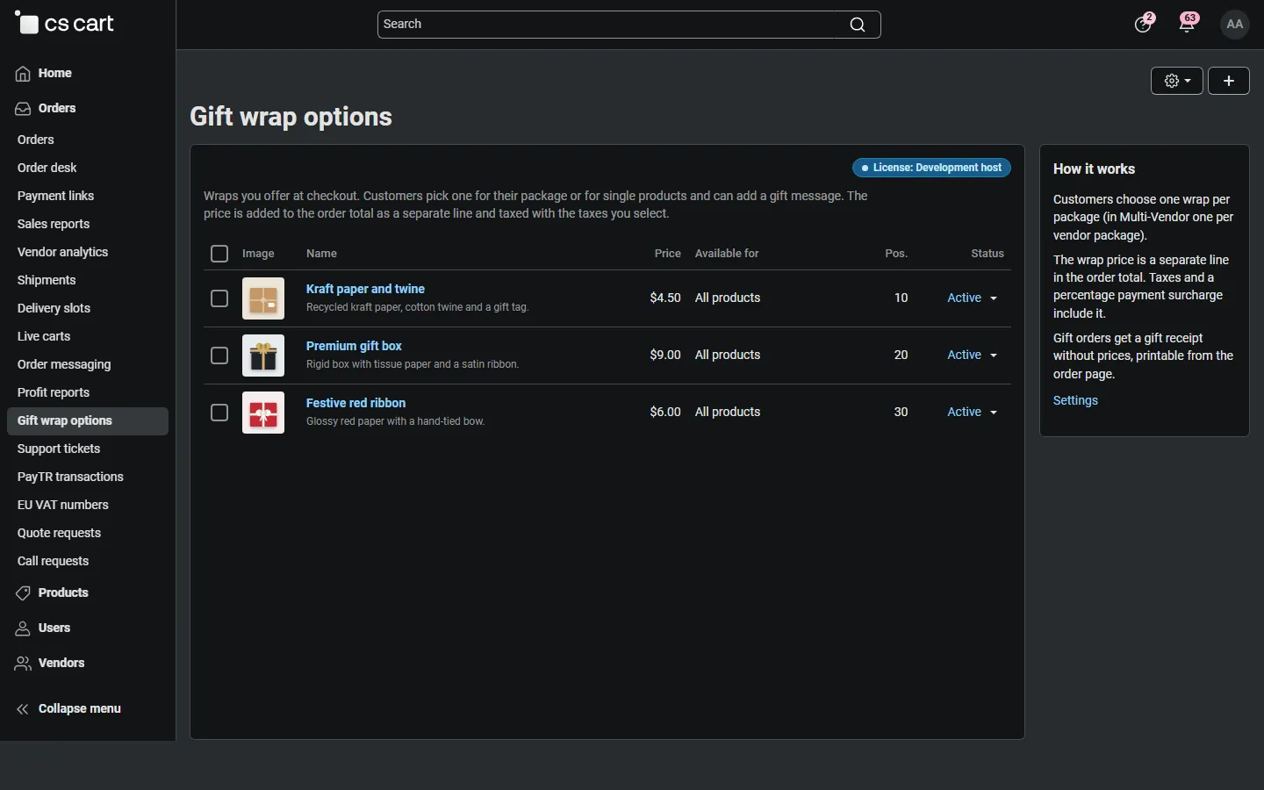This screenshot has height=790, width=1264.
Task: Check the Kraft paper and twine row checkbox
Action: (x=219, y=298)
